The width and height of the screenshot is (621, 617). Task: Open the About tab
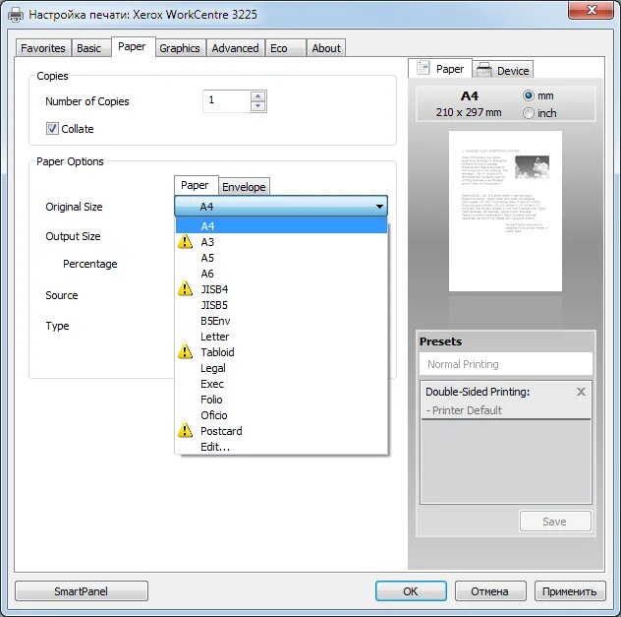pyautogui.click(x=326, y=48)
